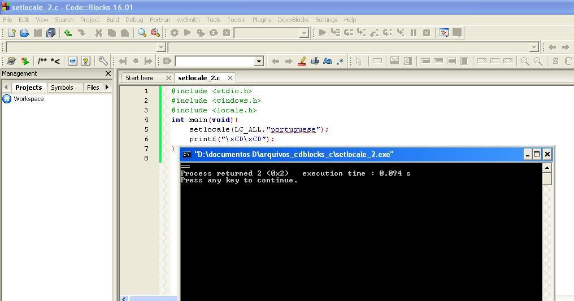Click the Copy icon in the toolbar

point(112,33)
